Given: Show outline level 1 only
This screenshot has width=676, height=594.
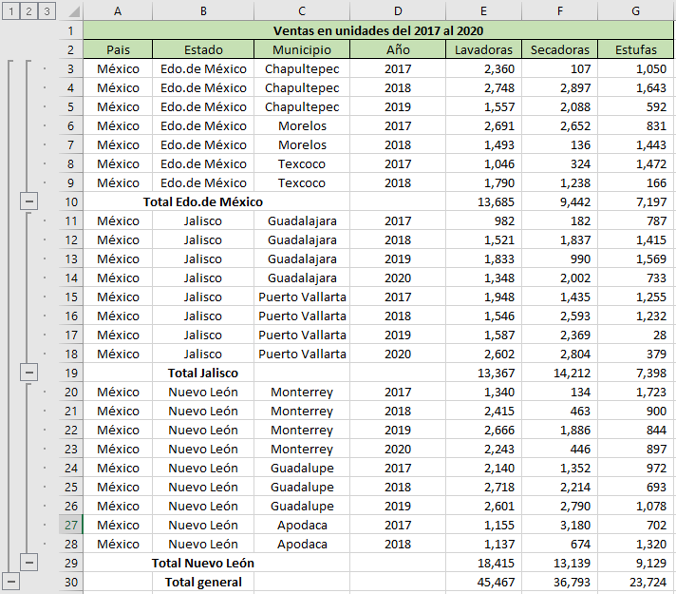Looking at the screenshot, I should 11,11.
